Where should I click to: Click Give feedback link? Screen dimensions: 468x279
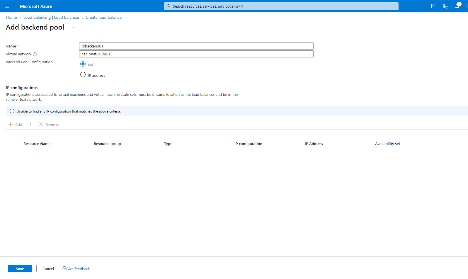click(78, 269)
